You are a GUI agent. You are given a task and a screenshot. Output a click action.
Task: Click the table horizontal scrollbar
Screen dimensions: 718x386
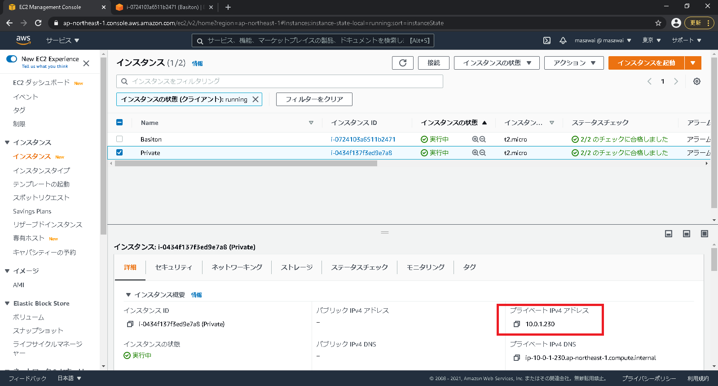point(246,164)
